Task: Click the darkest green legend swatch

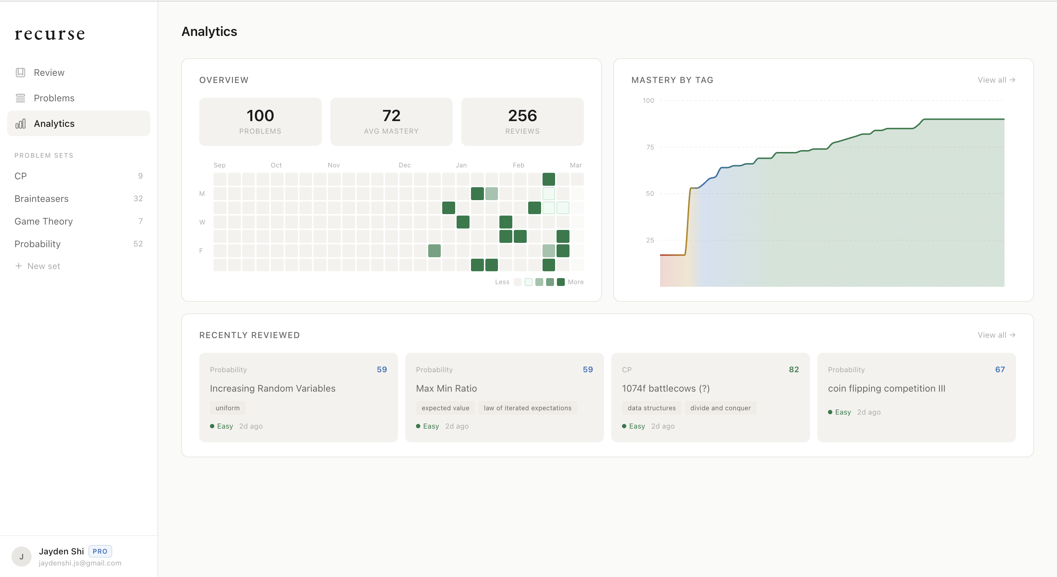Action: click(560, 282)
